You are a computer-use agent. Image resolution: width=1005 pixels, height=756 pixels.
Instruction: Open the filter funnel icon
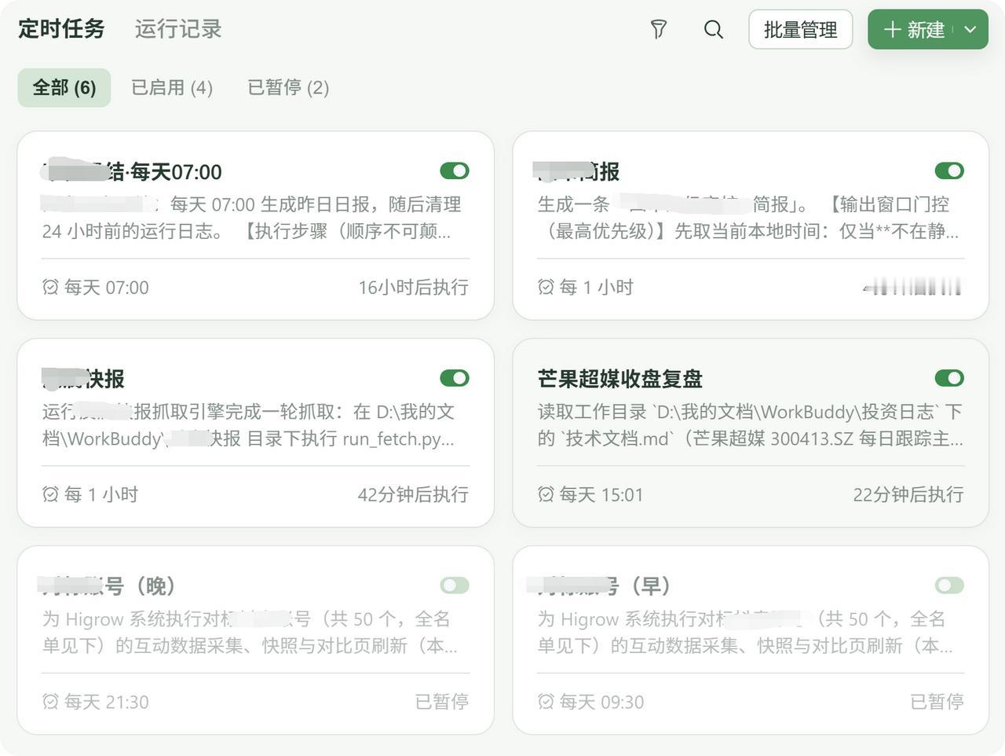point(659,30)
